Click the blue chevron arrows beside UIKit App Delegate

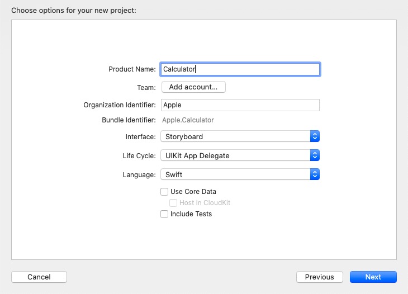tap(315, 155)
